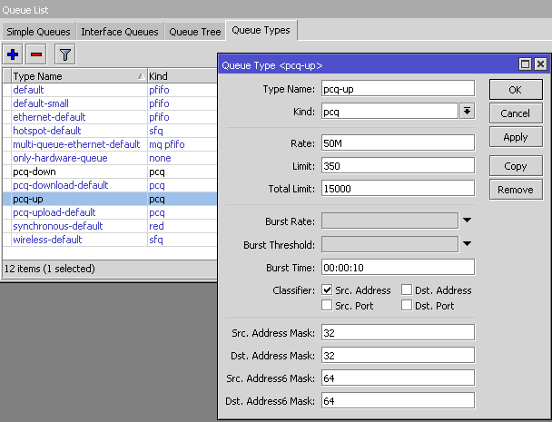Go to the Interface Queues tab
This screenshot has height=422, width=552.
pyautogui.click(x=120, y=32)
